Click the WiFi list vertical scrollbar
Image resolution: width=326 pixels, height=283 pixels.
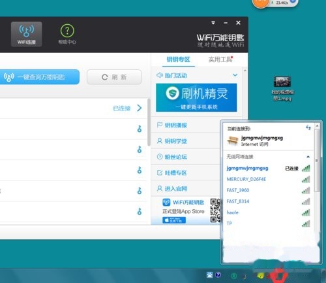click(149, 122)
